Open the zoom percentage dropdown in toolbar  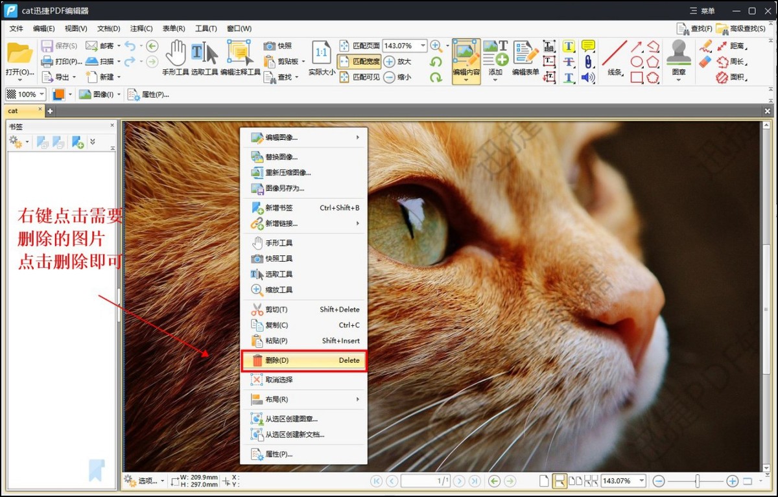[423, 46]
